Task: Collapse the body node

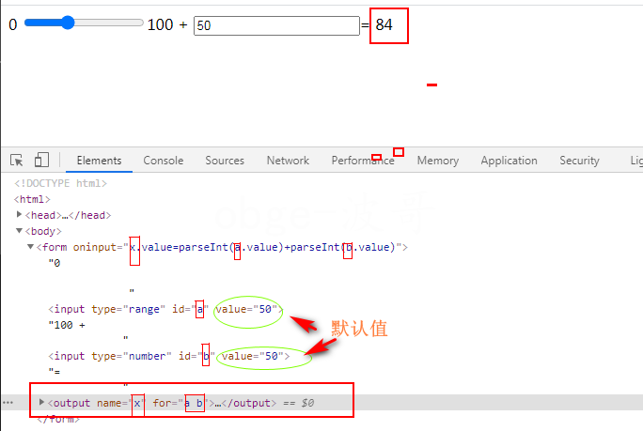Action: pyautogui.click(x=19, y=231)
